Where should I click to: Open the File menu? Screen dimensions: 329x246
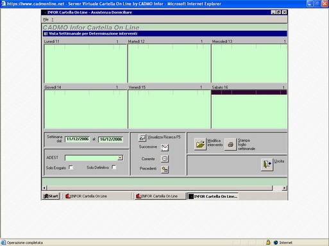pos(46,20)
